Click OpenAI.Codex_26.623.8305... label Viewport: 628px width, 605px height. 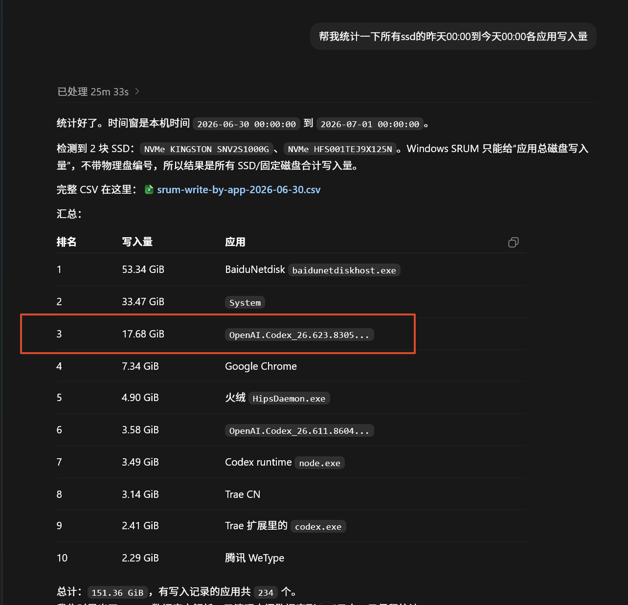[299, 335]
